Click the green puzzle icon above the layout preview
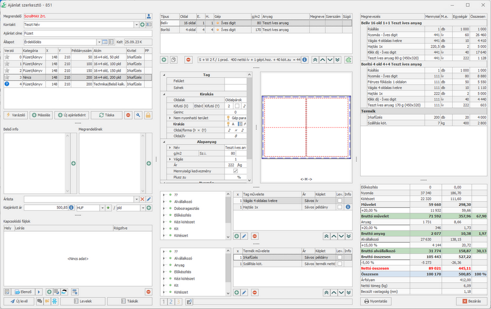The height and width of the screenshot is (309, 491). point(349,59)
